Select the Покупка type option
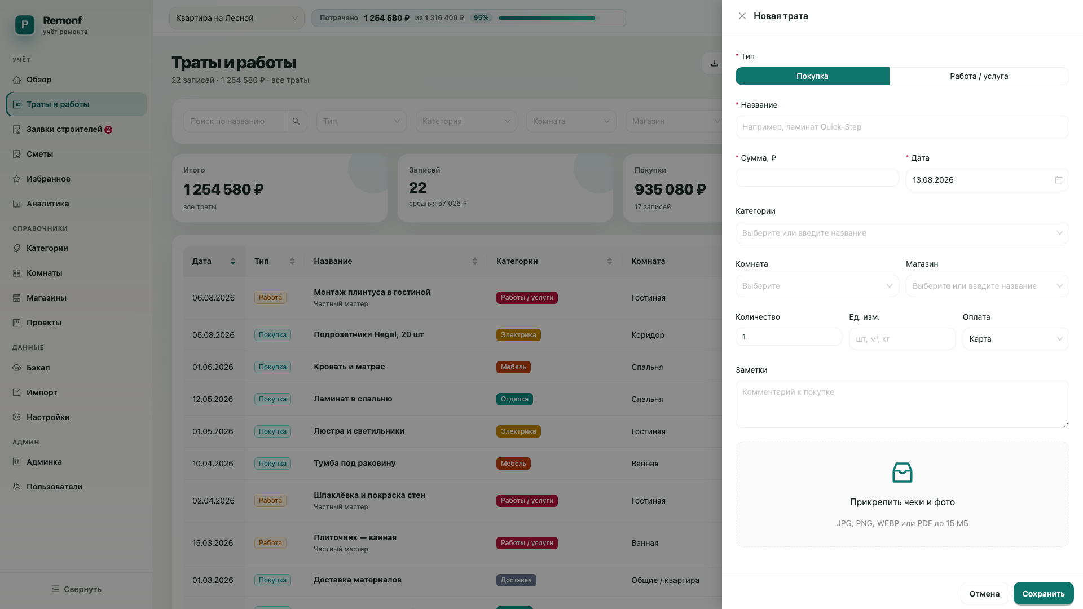Image resolution: width=1083 pixels, height=609 pixels. click(812, 76)
